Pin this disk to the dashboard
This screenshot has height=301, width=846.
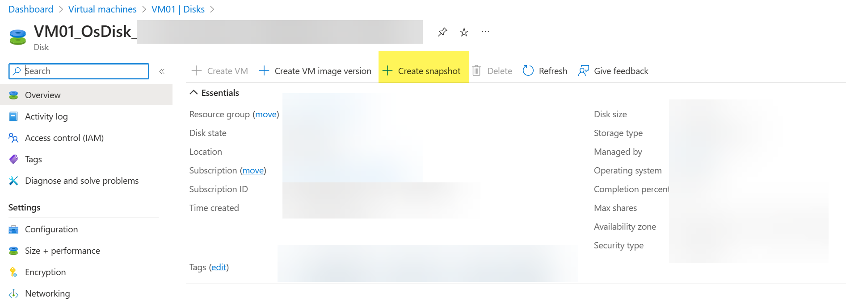pos(442,32)
